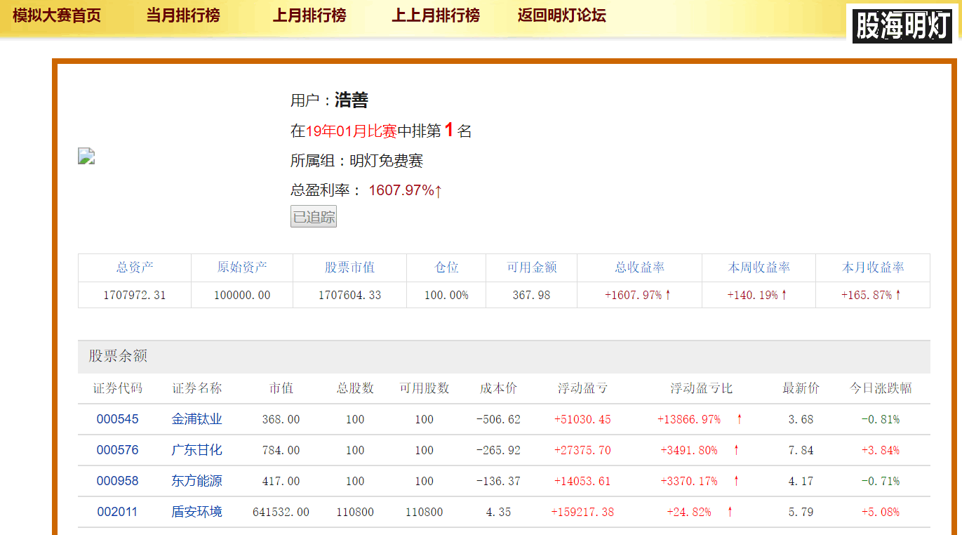962x535 pixels.
Task: Click the 已追踪 button
Action: pyautogui.click(x=314, y=217)
